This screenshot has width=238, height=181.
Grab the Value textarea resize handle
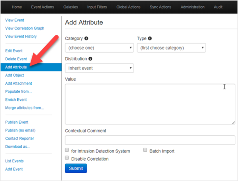click(233, 123)
